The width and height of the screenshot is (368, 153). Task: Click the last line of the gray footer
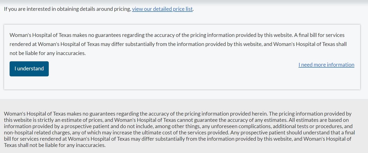(x=55, y=145)
